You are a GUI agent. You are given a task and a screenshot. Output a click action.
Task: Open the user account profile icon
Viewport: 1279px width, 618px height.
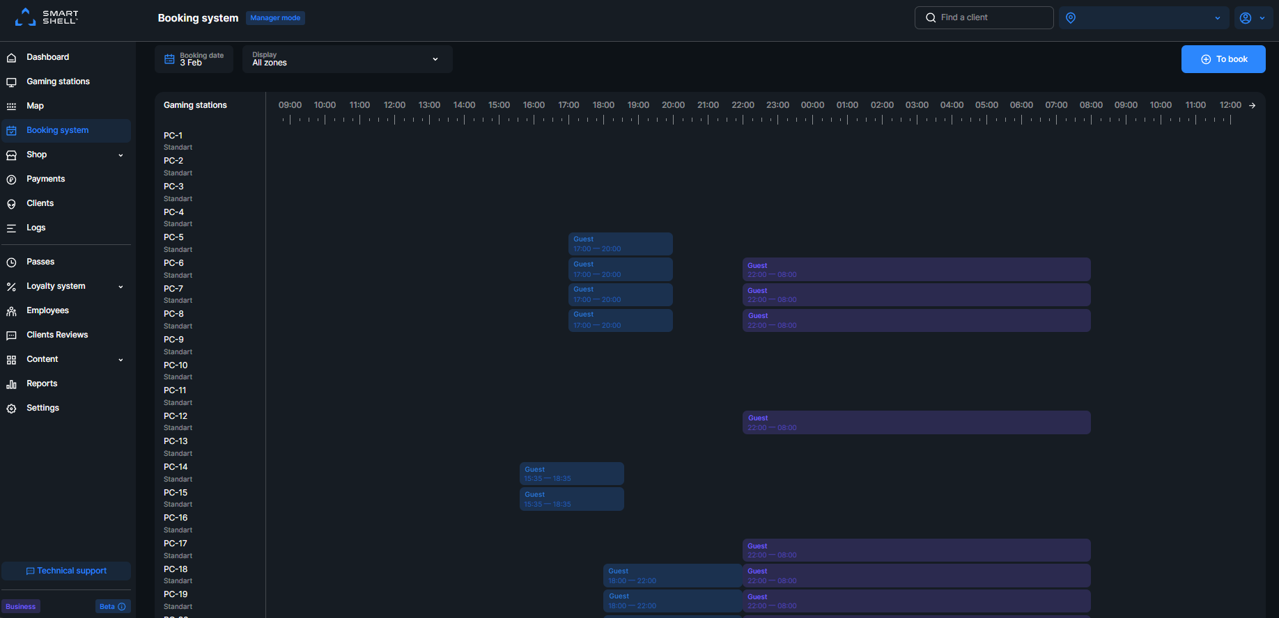[1246, 18]
